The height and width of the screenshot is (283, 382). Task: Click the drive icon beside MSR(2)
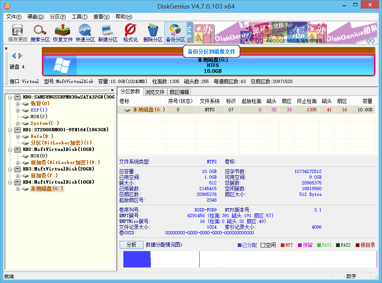point(25,117)
